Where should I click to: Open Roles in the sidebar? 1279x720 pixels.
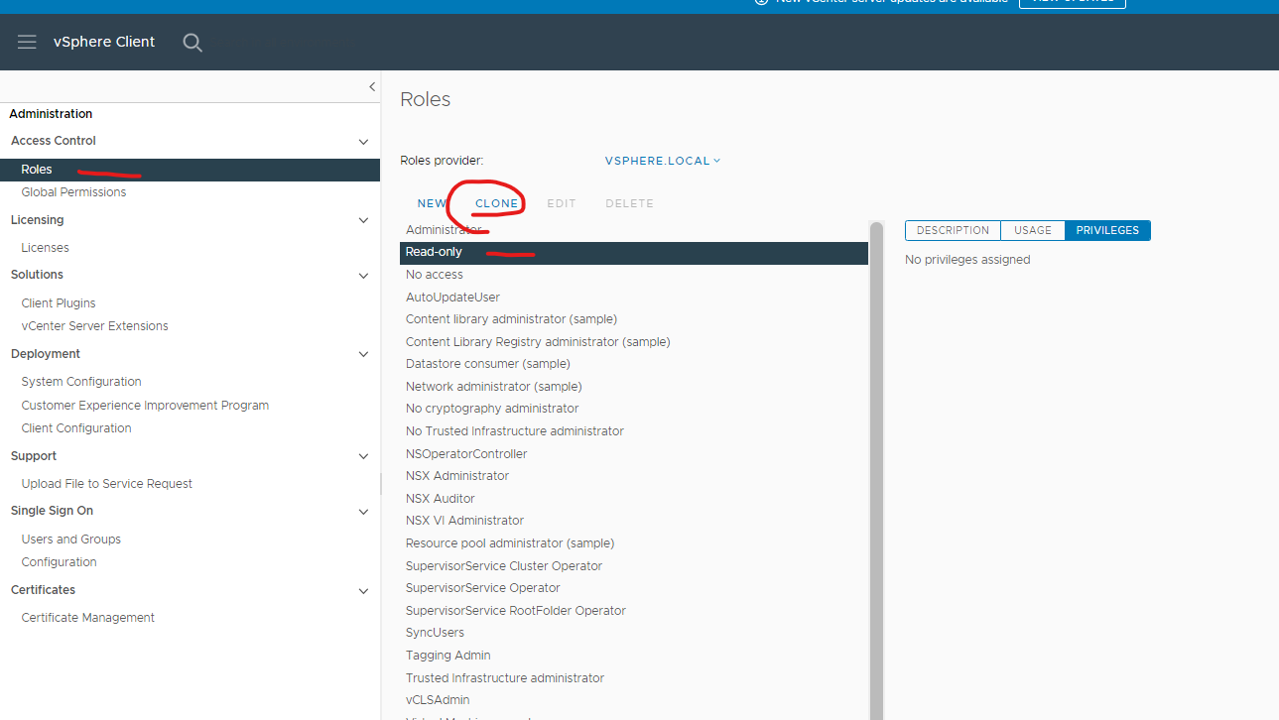[190, 170]
